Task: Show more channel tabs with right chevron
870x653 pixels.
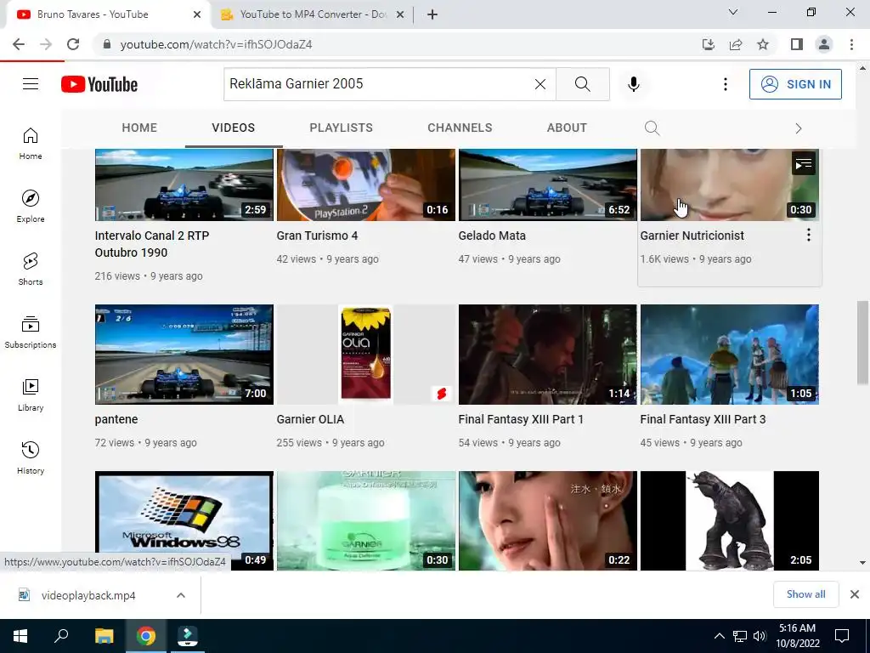Action: (799, 128)
